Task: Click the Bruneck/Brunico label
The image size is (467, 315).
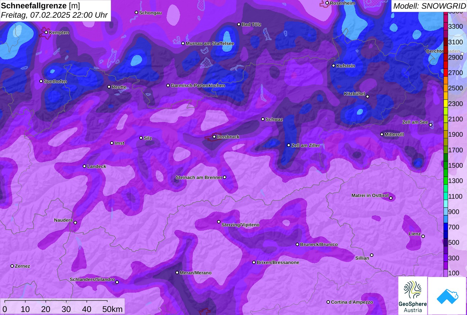Action: tap(319, 245)
